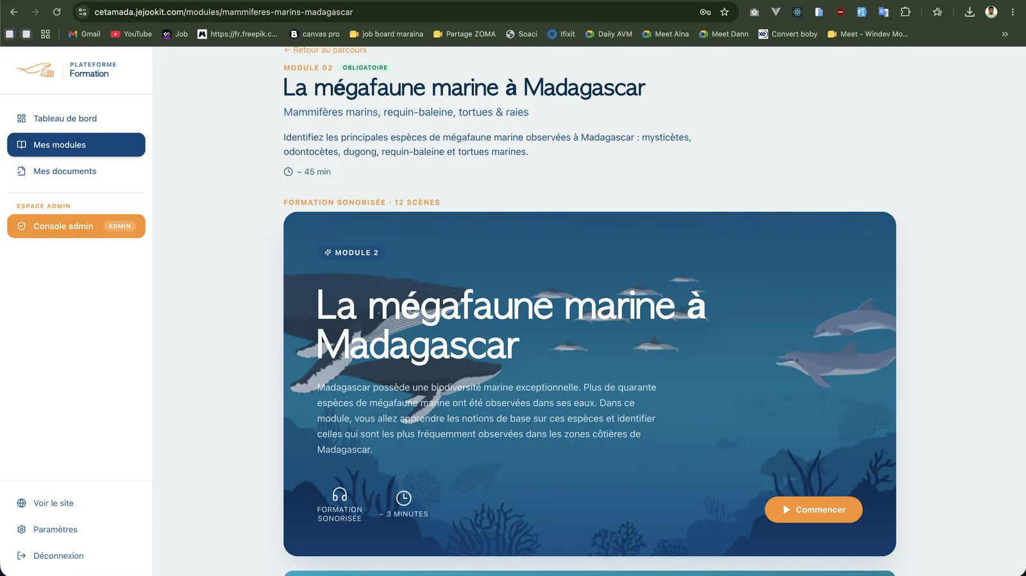Open Meet Dann bookmark
1026x576 pixels.
click(x=723, y=34)
